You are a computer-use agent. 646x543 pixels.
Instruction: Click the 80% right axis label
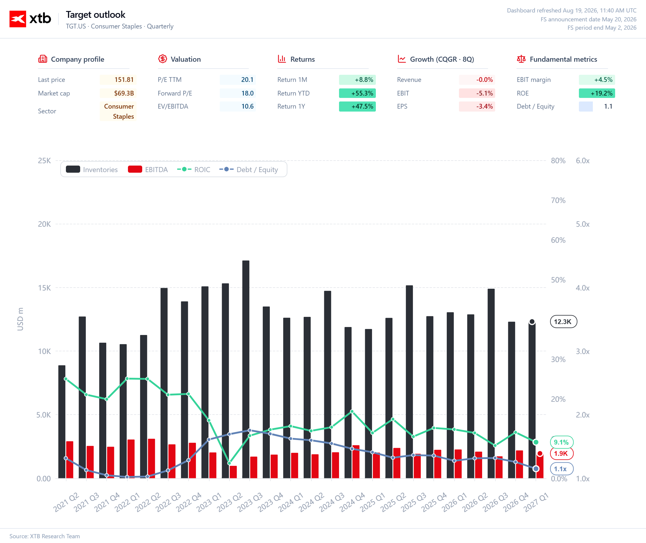[x=558, y=161]
